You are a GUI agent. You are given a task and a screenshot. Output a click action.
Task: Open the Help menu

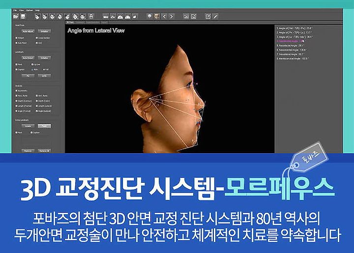coord(37,10)
